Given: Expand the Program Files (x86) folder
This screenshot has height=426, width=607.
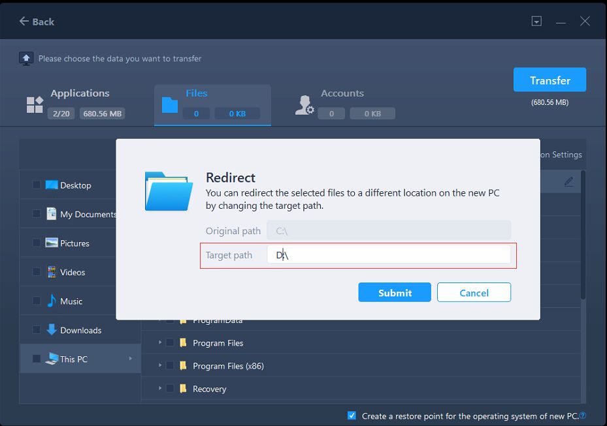Looking at the screenshot, I should tap(159, 365).
